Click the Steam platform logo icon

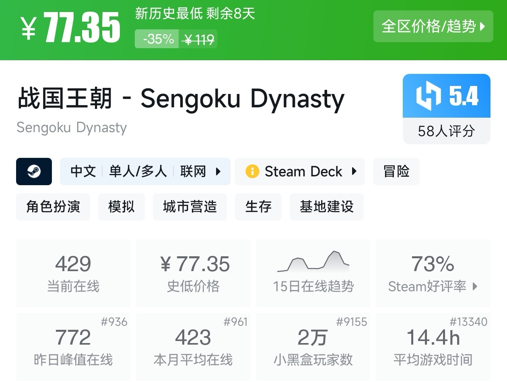click(x=34, y=172)
